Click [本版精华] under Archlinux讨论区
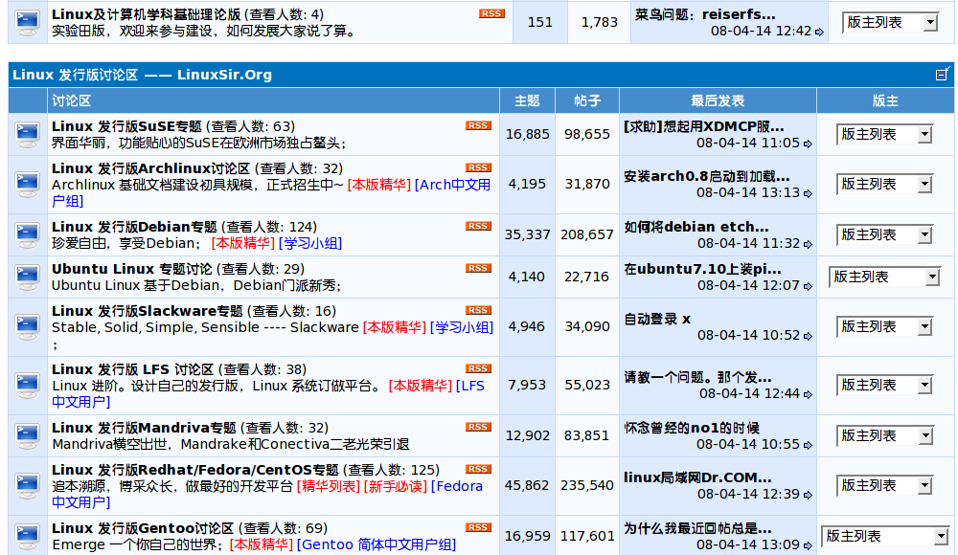 coord(378,185)
